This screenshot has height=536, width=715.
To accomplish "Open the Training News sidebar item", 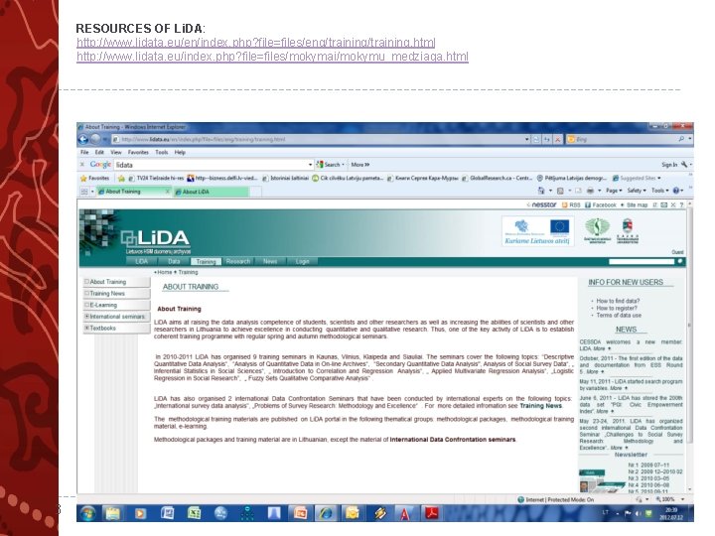I will (x=117, y=294).
